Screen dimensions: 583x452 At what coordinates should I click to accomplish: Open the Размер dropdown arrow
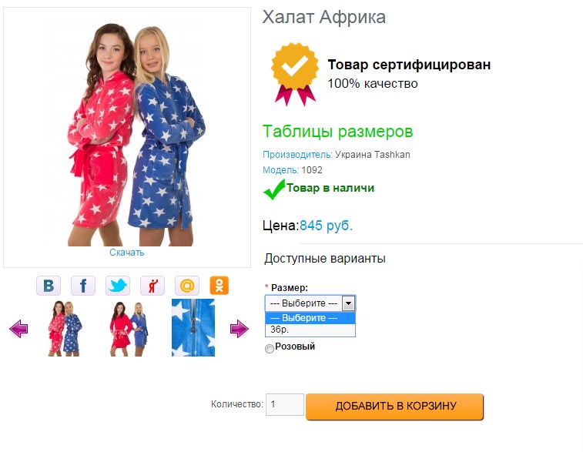(348, 303)
